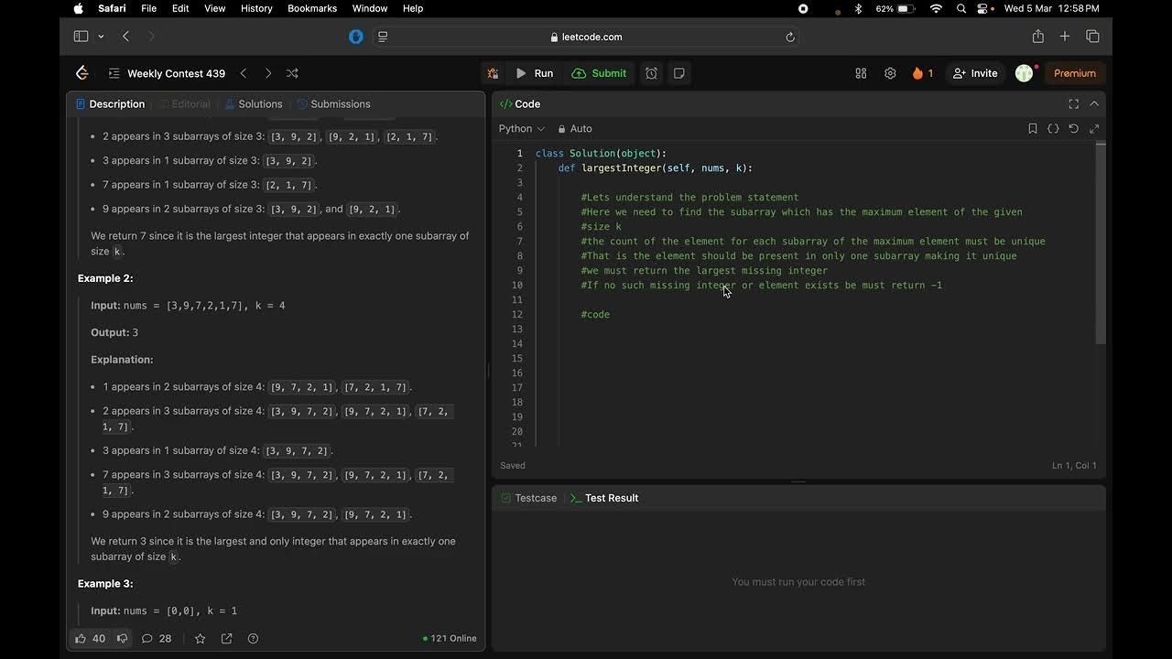Viewport: 1172px width, 659px height.
Task: Start the timer with the alarm clock icon
Action: (x=651, y=73)
